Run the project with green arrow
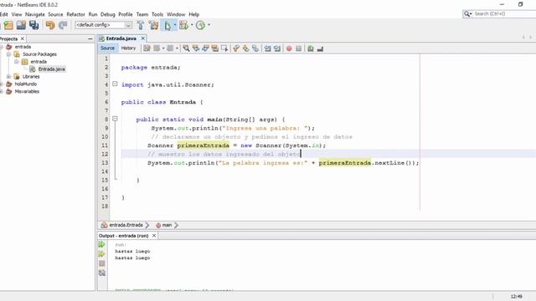The width and height of the screenshot is (536, 301). coord(167,25)
